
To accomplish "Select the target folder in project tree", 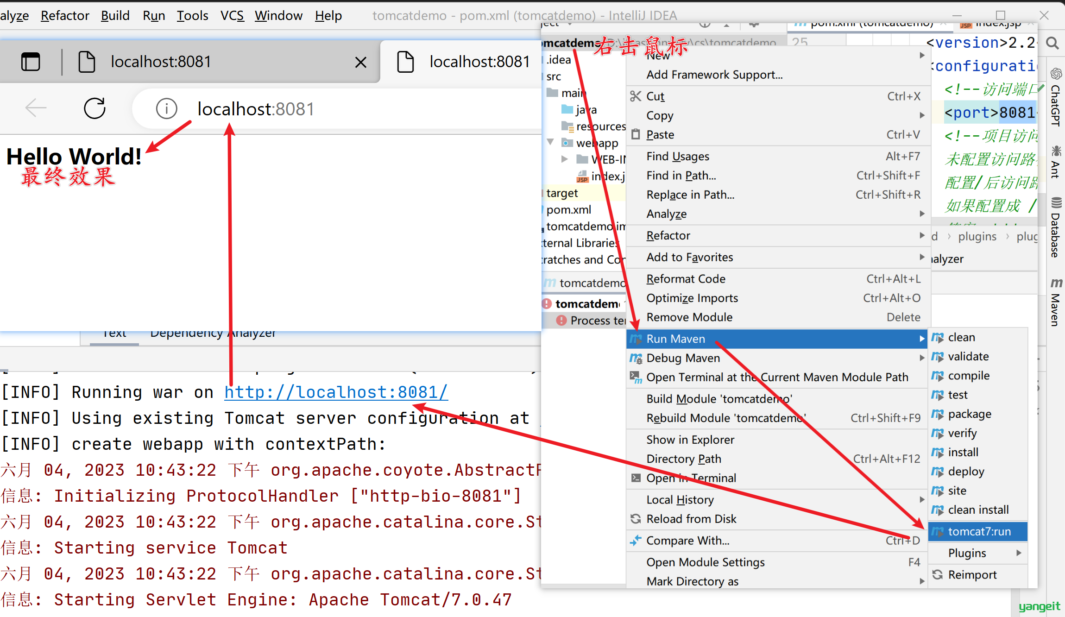I will point(562,193).
